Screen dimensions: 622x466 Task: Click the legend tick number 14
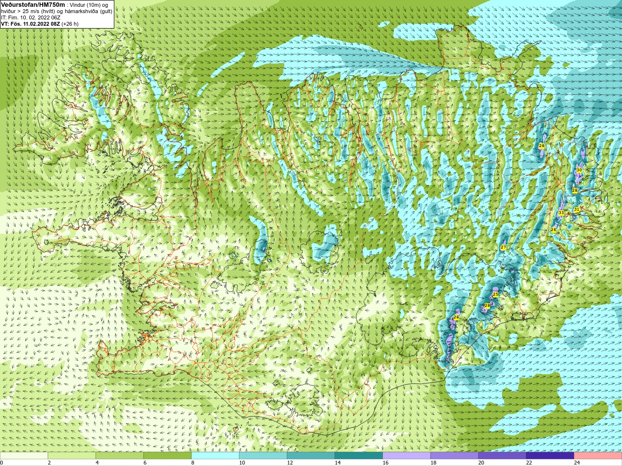338,463
